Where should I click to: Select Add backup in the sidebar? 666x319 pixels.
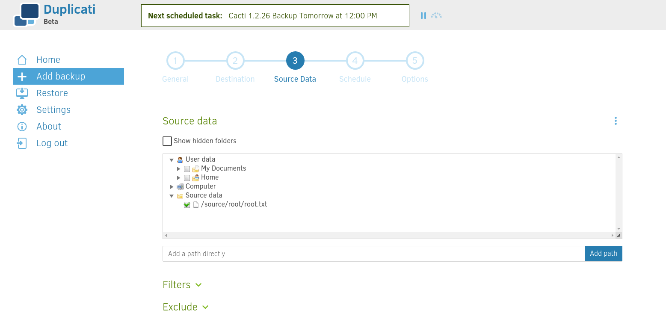68,77
